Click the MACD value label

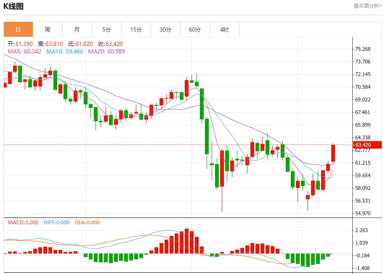click(23, 222)
